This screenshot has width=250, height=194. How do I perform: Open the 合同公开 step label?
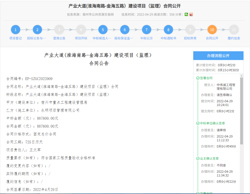click(212, 38)
